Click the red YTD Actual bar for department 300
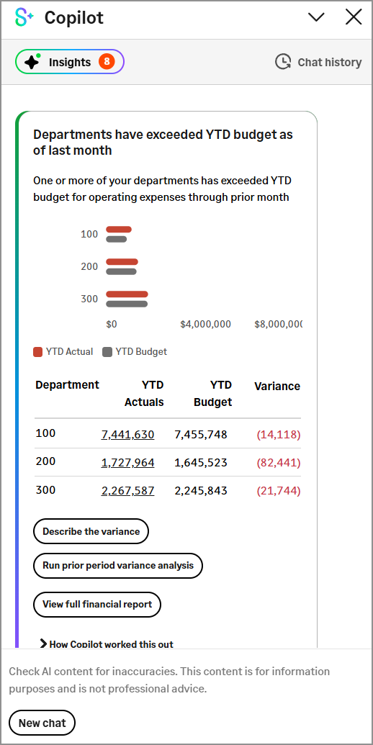 [127, 294]
